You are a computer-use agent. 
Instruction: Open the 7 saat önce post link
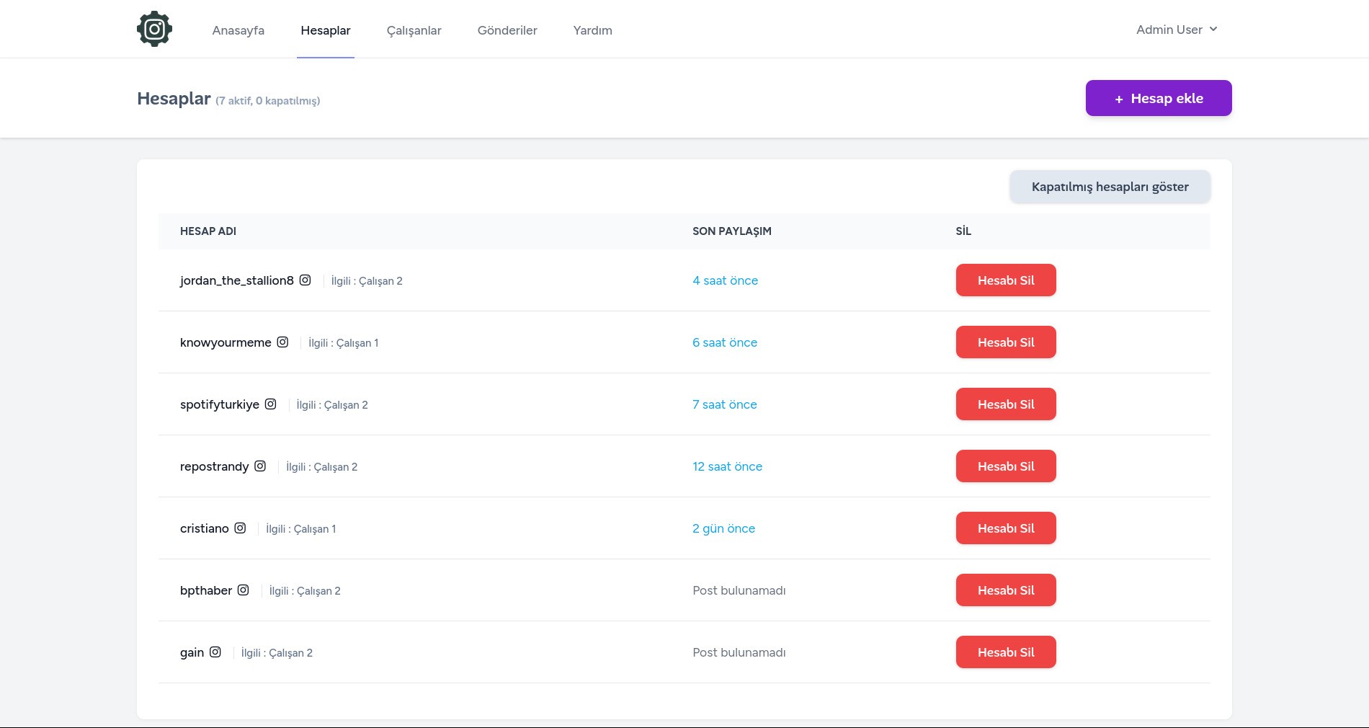pos(725,404)
